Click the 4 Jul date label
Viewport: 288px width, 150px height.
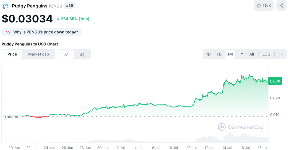point(138,148)
